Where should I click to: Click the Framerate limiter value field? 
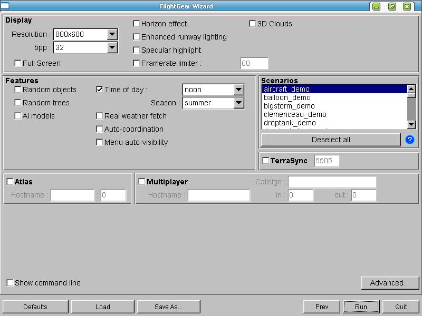[x=254, y=63]
